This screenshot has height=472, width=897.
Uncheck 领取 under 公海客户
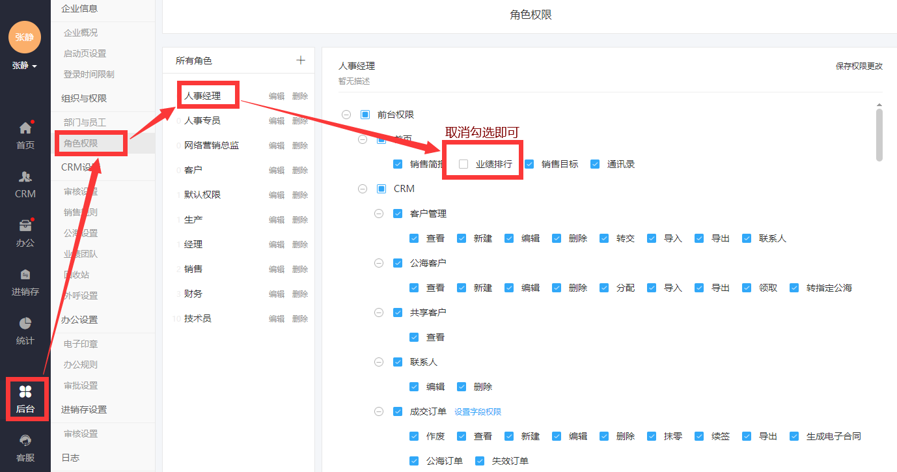pos(747,288)
